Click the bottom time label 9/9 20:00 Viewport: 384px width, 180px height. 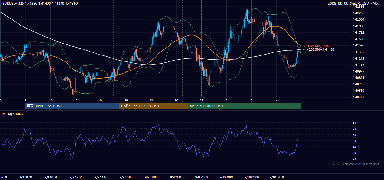176,177
